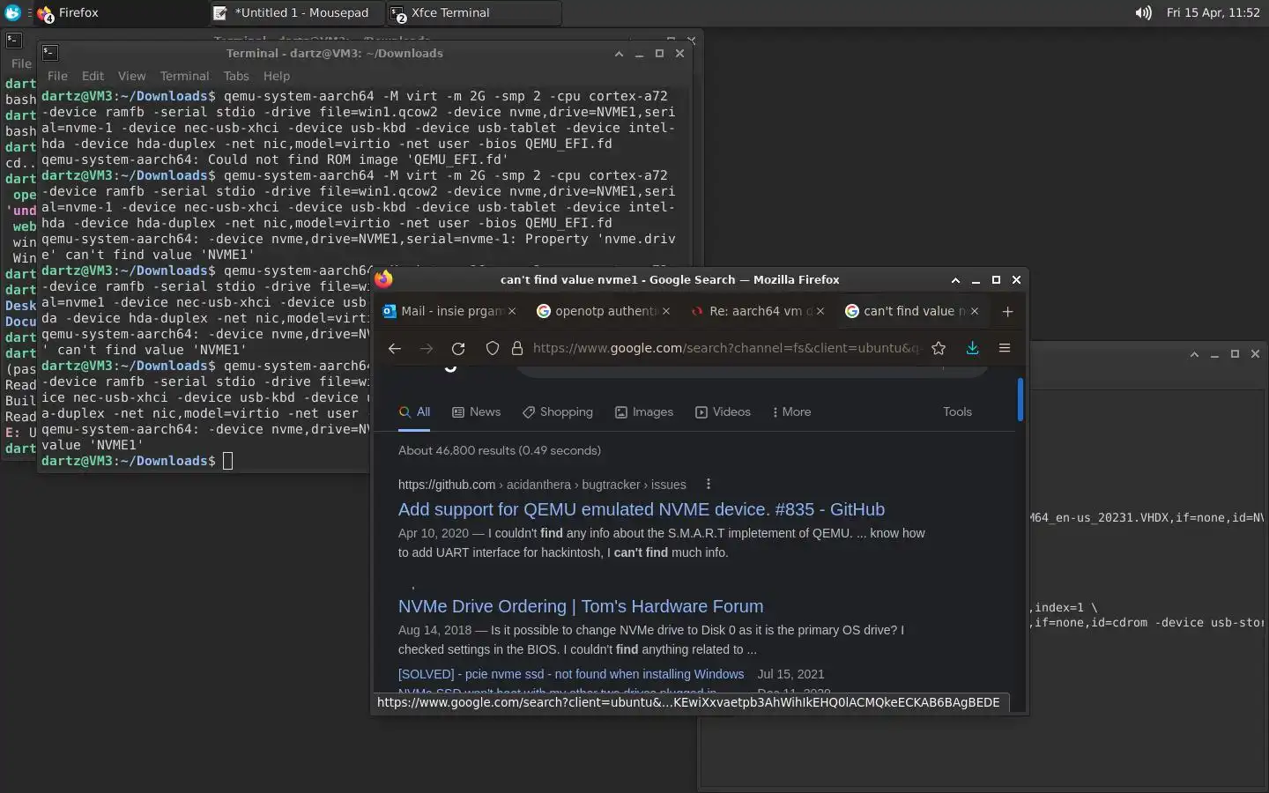Click the Firefox back arrow button
This screenshot has height=793, width=1269.
point(394,348)
